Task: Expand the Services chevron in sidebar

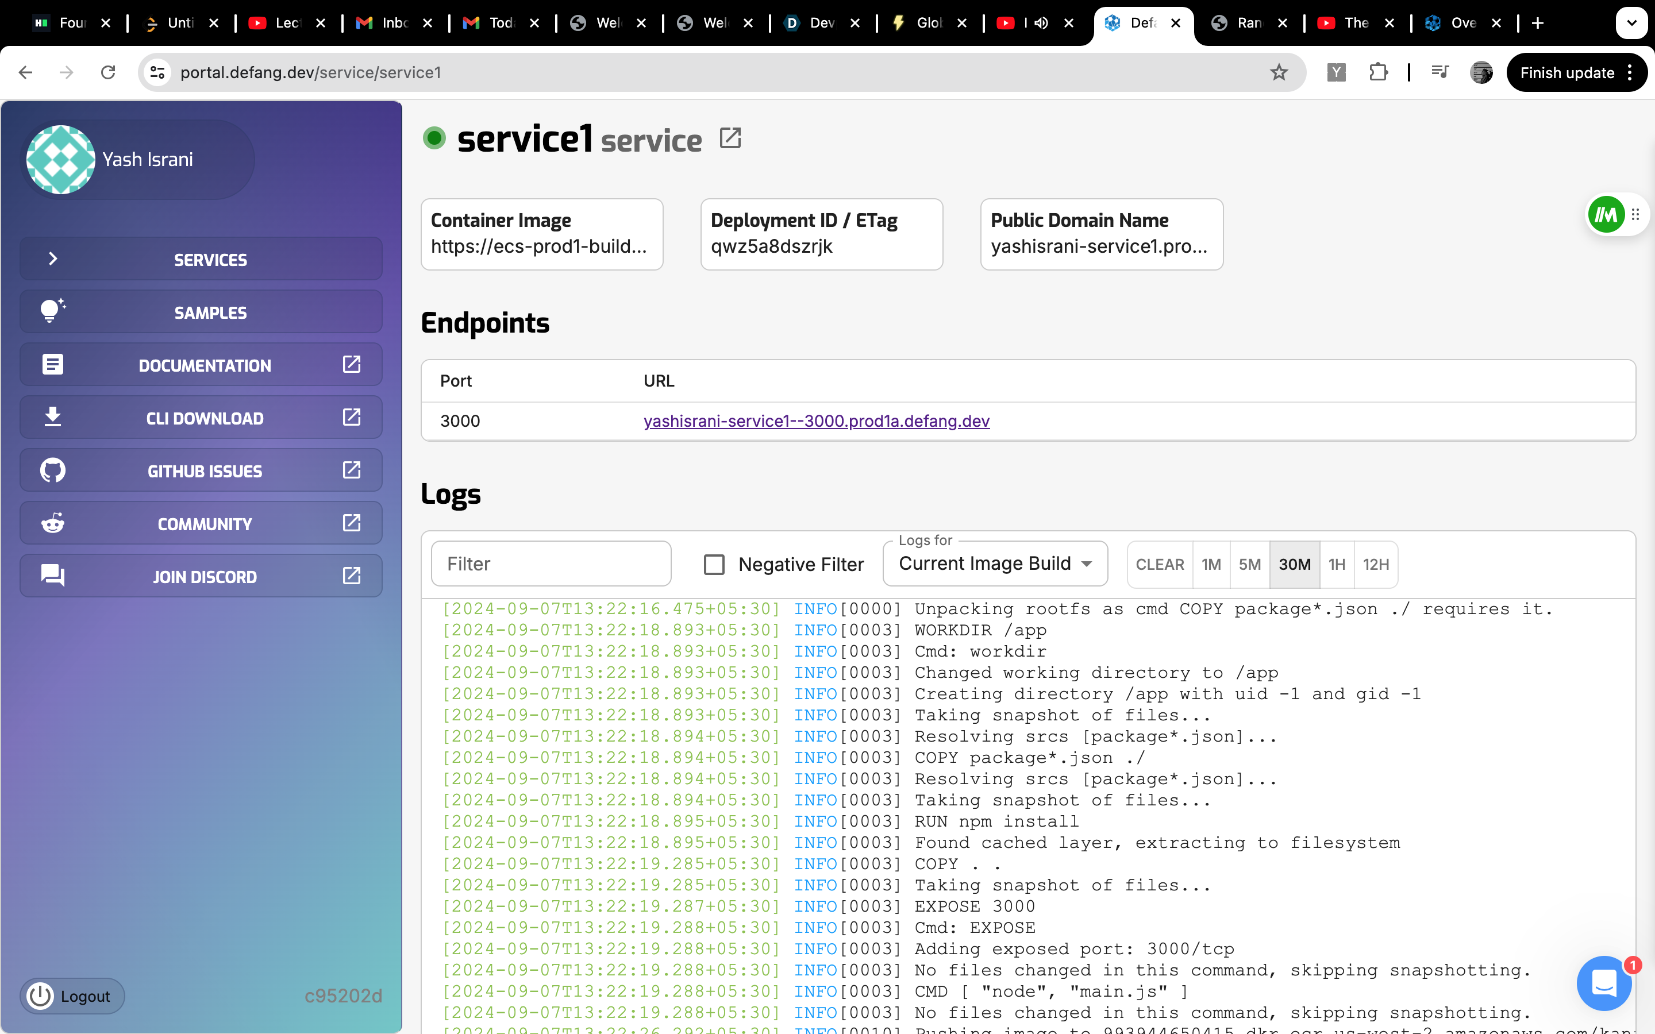Action: coord(53,258)
